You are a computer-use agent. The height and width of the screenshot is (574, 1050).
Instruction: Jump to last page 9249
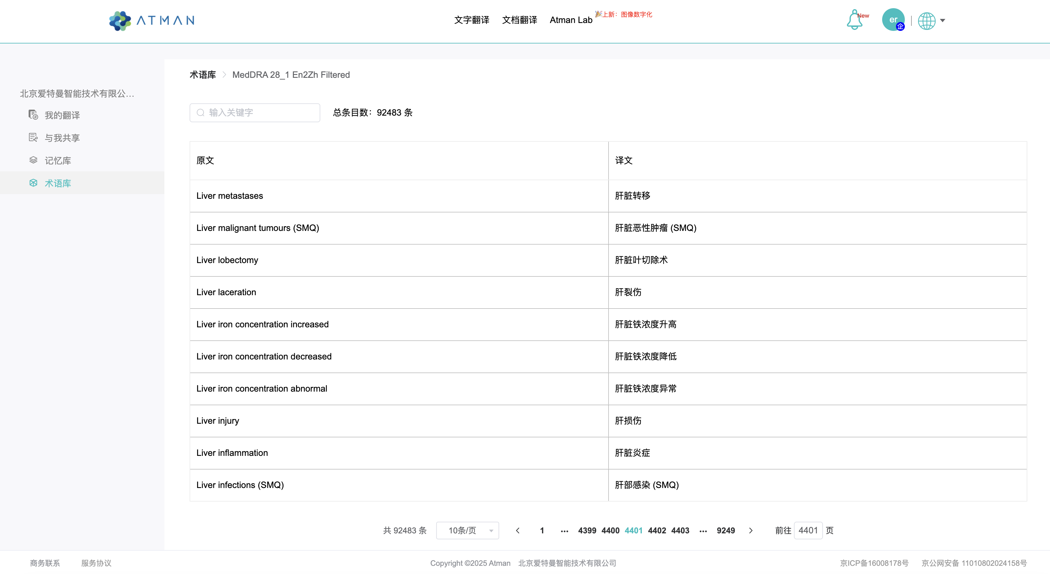726,531
